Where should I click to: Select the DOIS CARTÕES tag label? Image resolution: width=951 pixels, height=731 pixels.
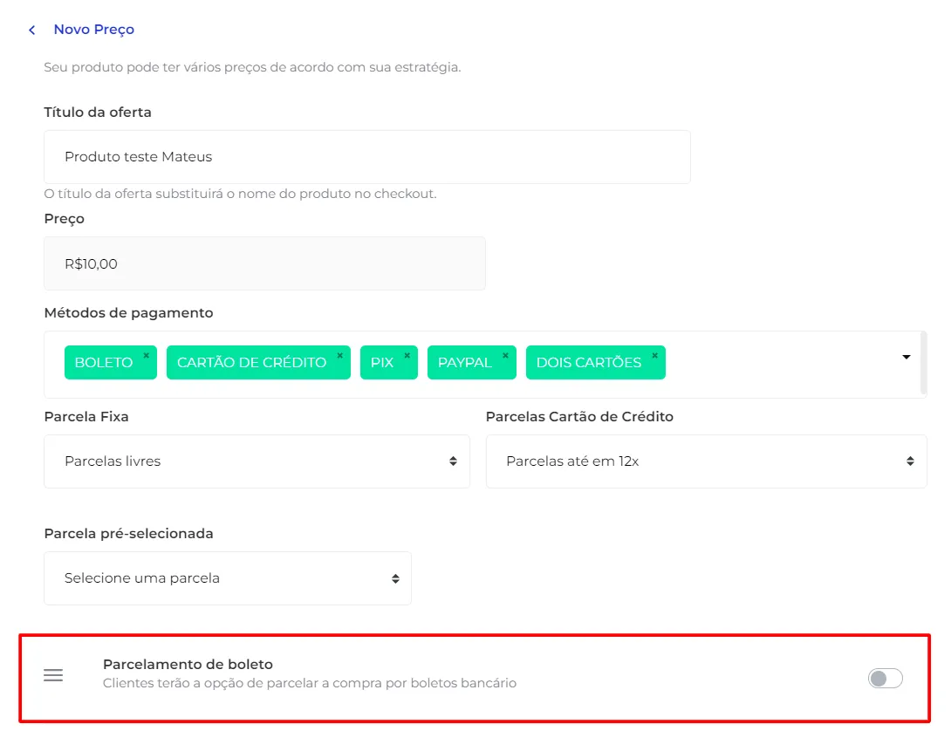point(588,362)
